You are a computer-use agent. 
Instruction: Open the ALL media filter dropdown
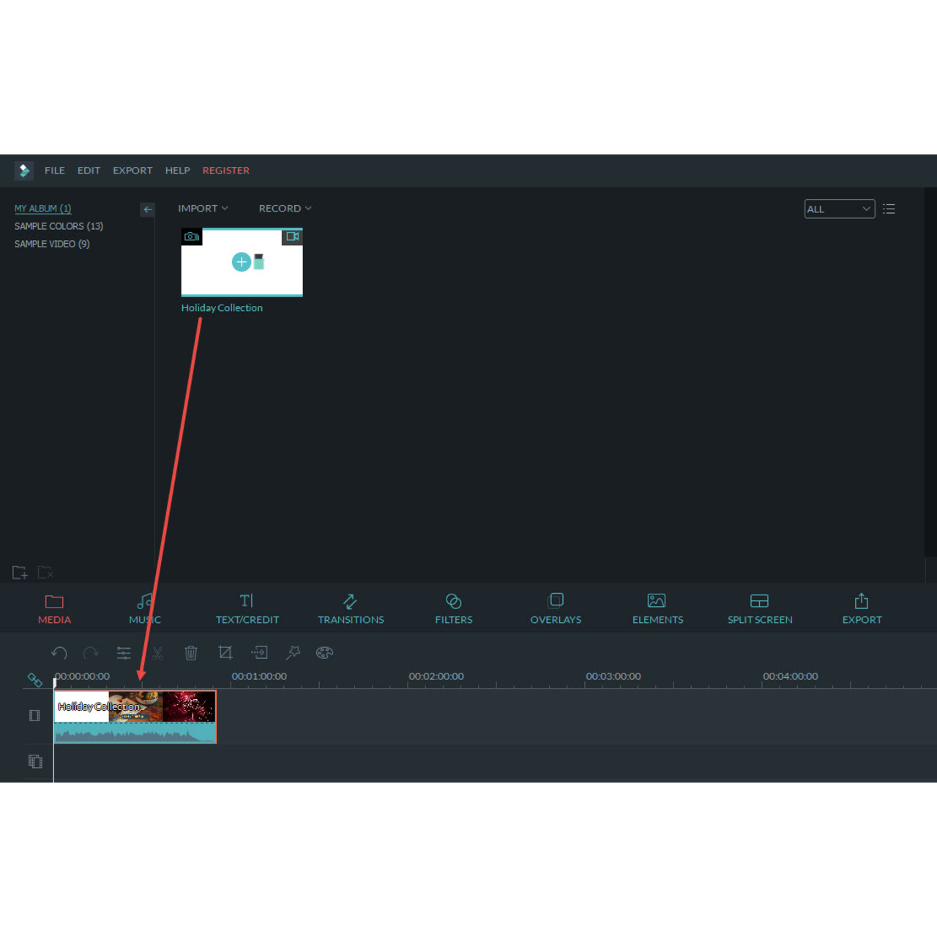(839, 209)
